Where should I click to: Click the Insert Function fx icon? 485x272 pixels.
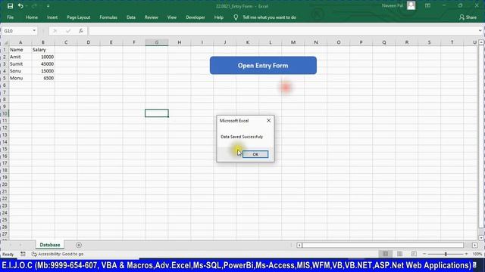click(81, 31)
